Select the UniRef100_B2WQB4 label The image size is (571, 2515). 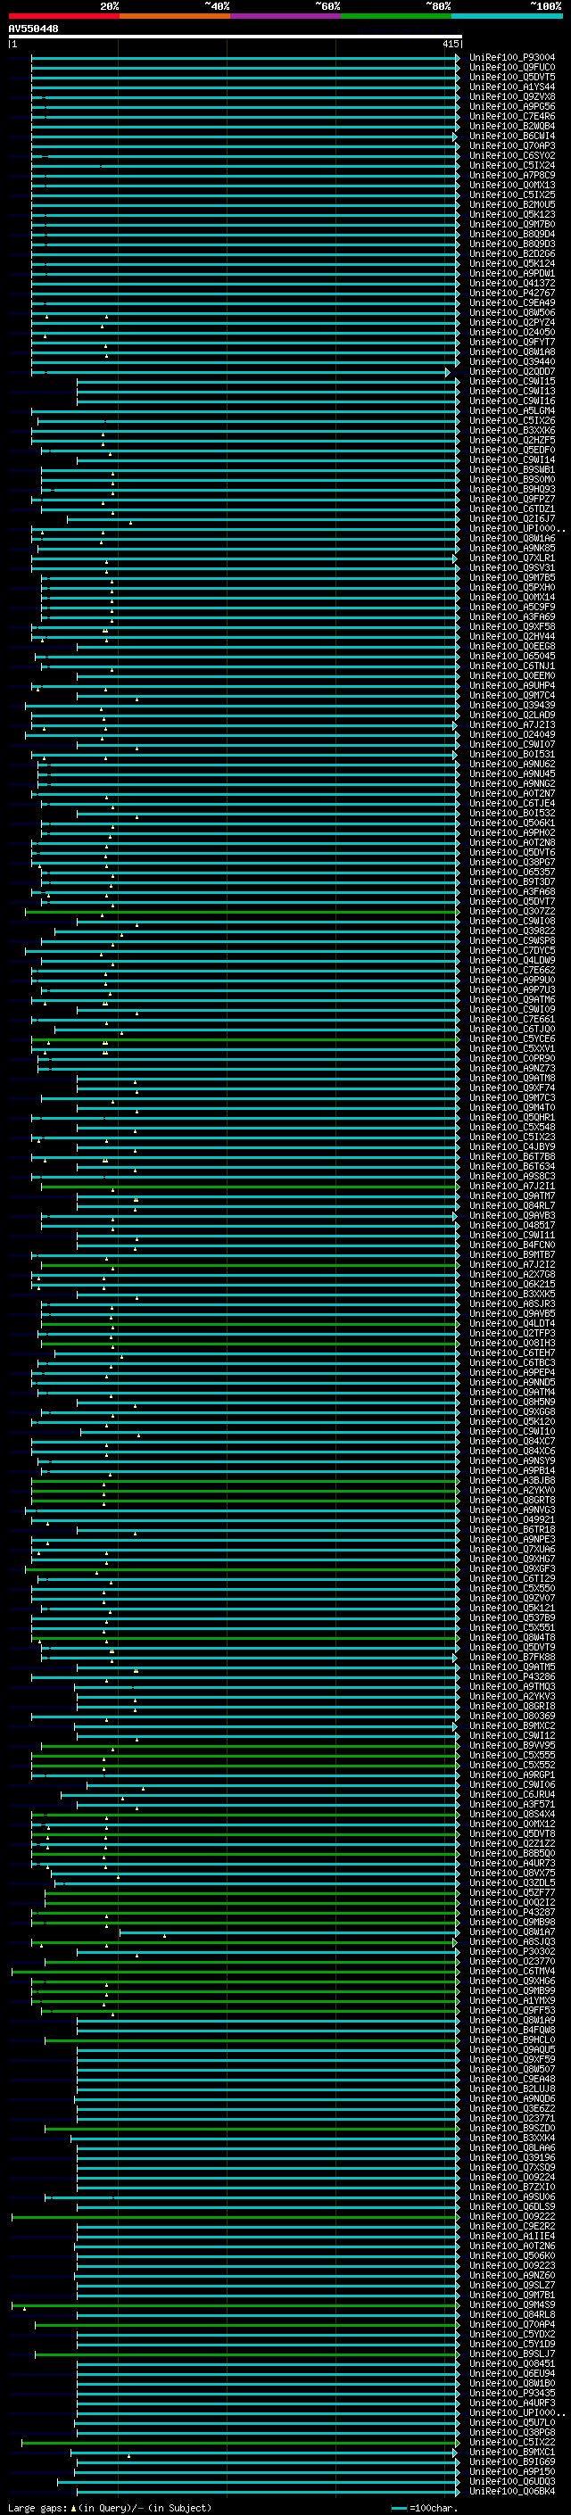pos(512,126)
